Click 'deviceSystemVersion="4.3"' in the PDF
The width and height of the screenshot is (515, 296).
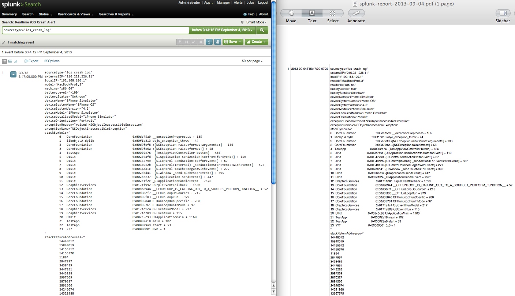coord(348,105)
